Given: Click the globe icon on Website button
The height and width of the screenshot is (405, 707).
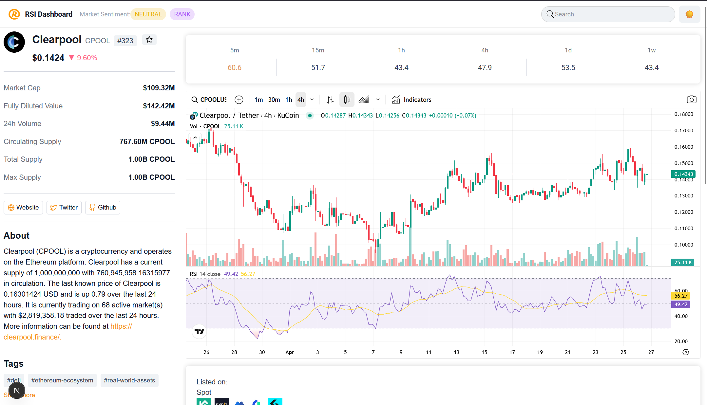Looking at the screenshot, I should (11, 208).
